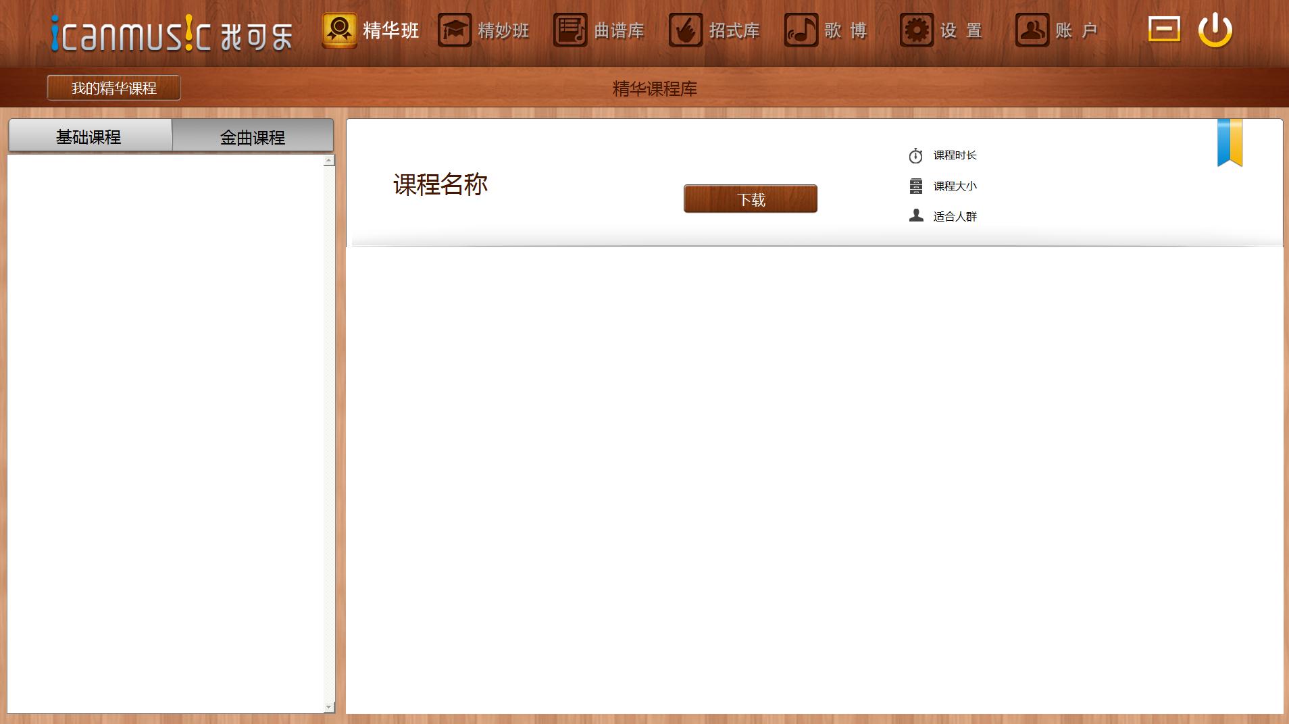
Task: Open the 曲谱库 sheet music icon
Action: pos(570,30)
